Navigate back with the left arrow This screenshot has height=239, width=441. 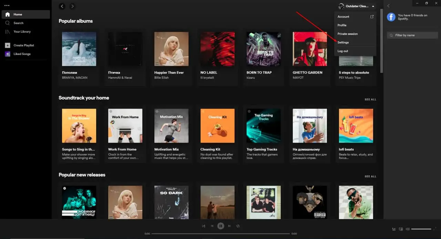62,6
